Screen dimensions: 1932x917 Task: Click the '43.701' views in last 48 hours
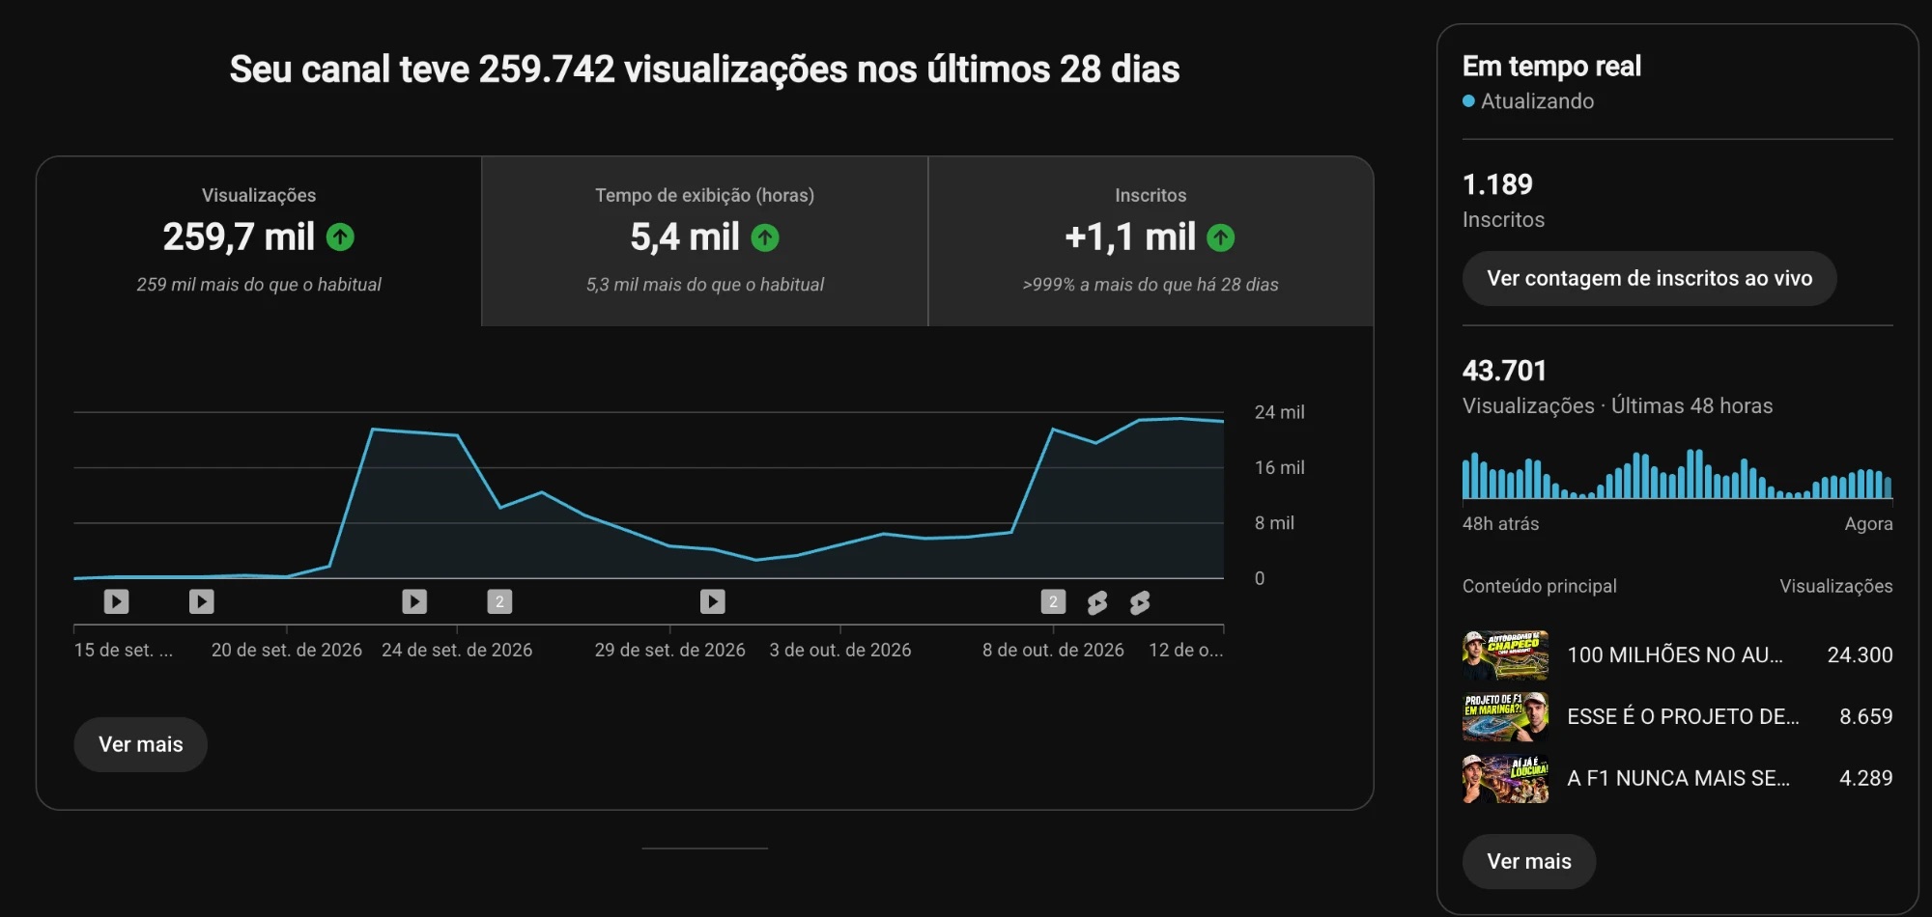point(1504,371)
